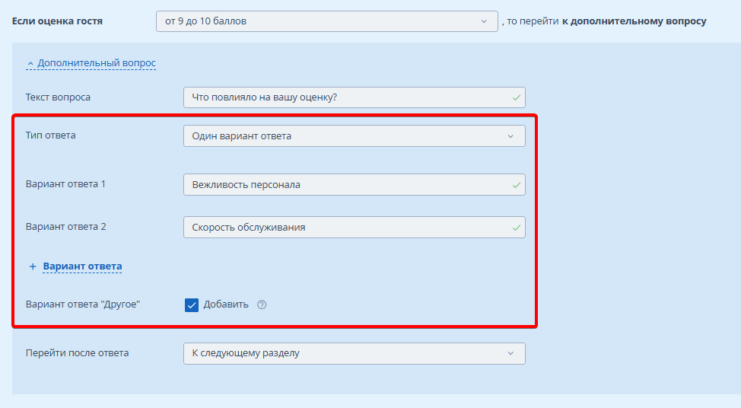741x408 pixels.
Task: Expand the К следующему разделу dropdown
Action: [x=354, y=353]
